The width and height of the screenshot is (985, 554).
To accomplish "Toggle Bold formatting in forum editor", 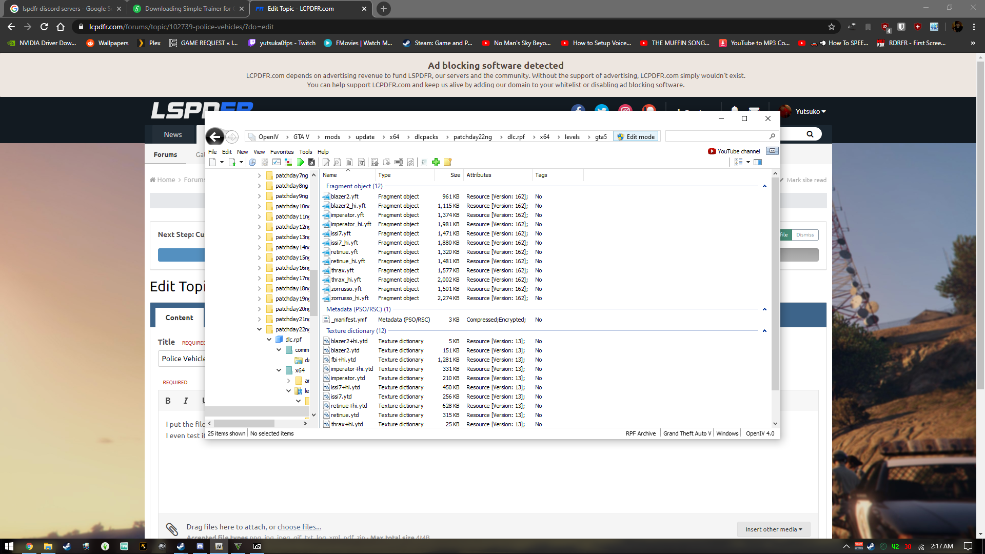I will [x=168, y=401].
